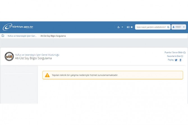Viewport: 188px width, 125px height.
Task: Select Alt-Üst Soy Bilgisi Sorgulama breadcrumb
Action: 53,36
